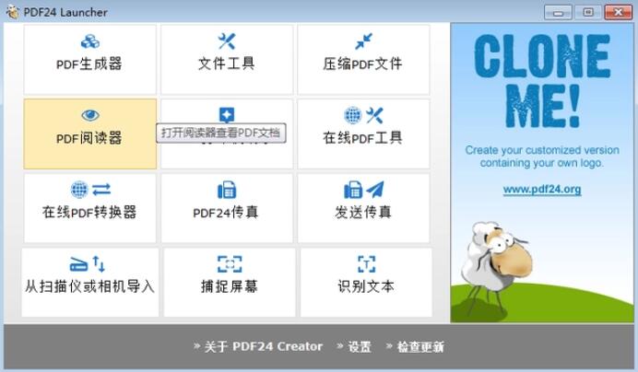Click the tools icon above 在线PDF工具
Screen dimensions: 638x372
pos(374,115)
